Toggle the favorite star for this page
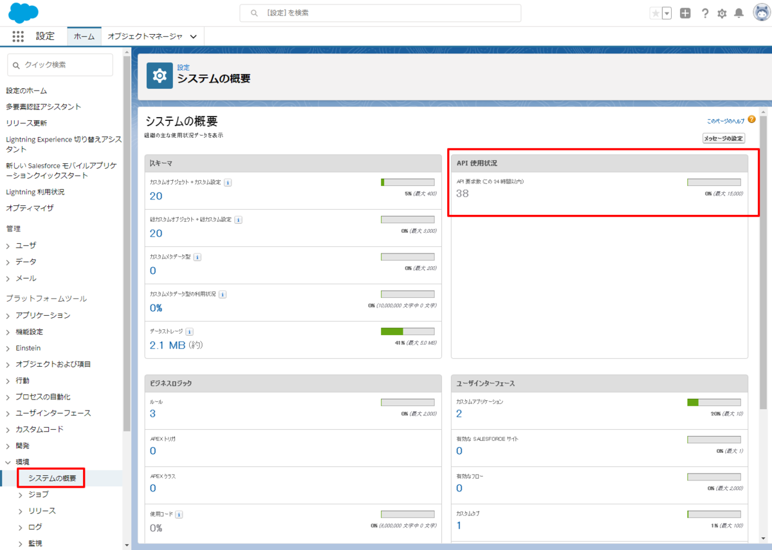 point(656,12)
